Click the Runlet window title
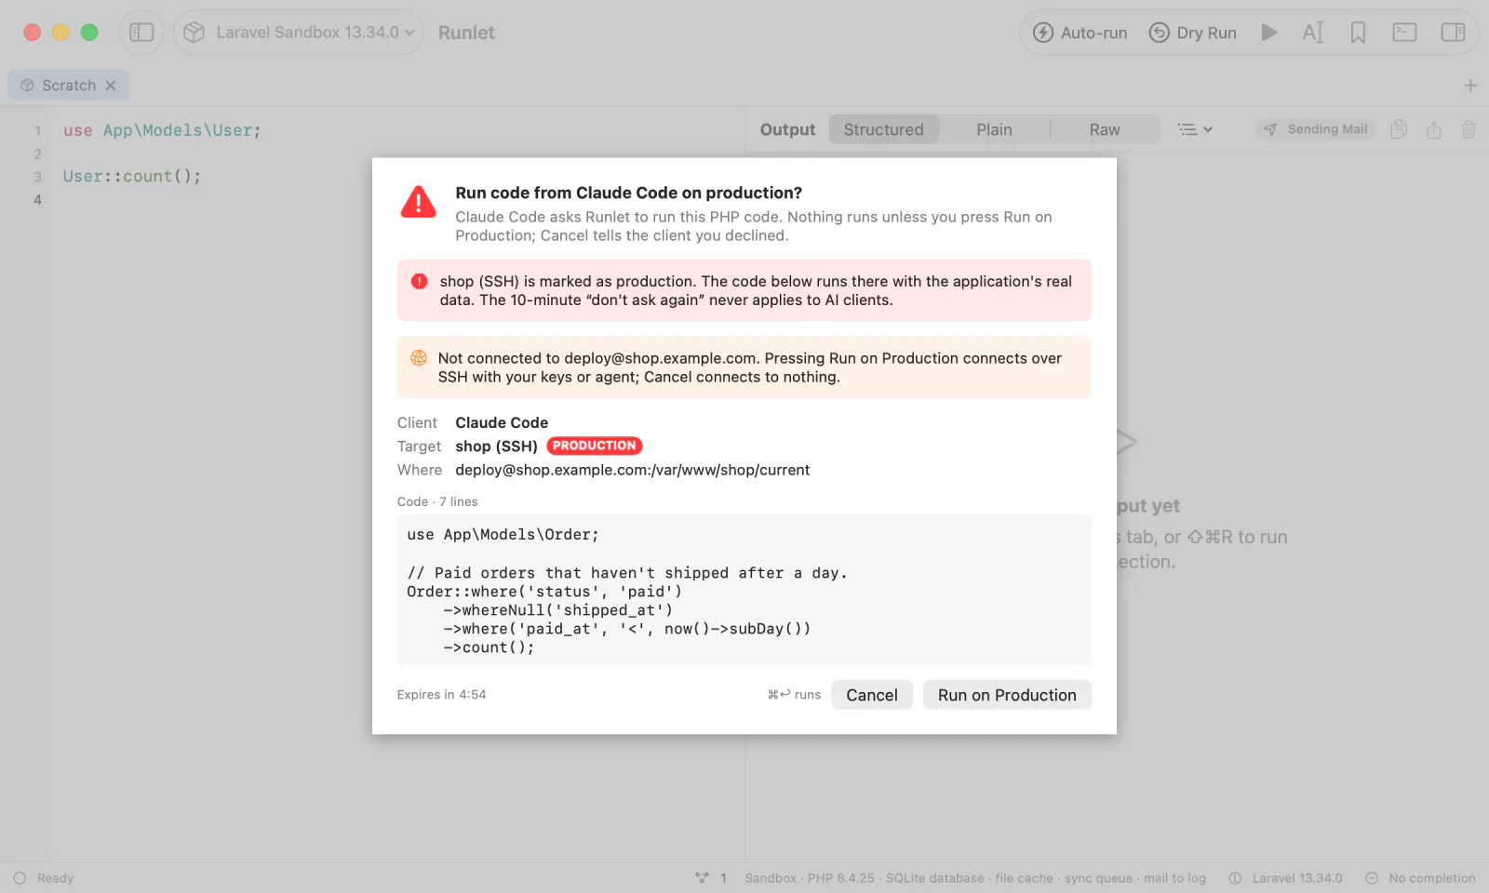1489x893 pixels. click(x=466, y=33)
